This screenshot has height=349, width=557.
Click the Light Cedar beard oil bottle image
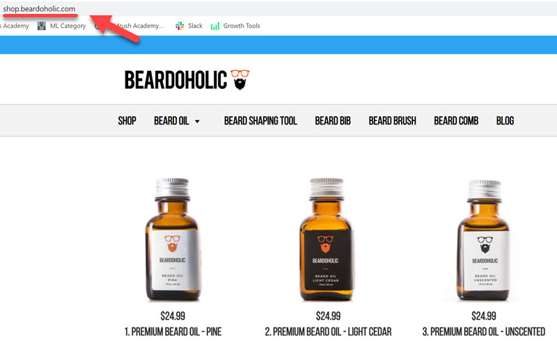point(327,240)
